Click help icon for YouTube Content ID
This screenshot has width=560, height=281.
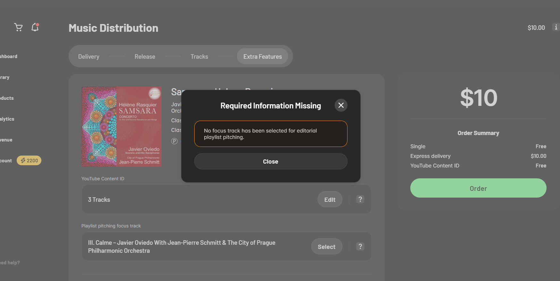(360, 200)
